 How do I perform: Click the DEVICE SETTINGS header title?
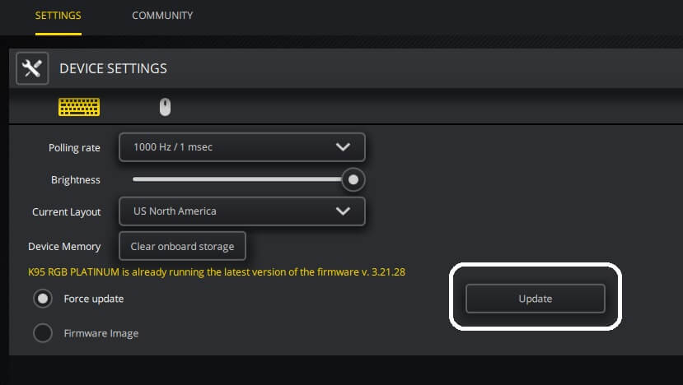(114, 68)
